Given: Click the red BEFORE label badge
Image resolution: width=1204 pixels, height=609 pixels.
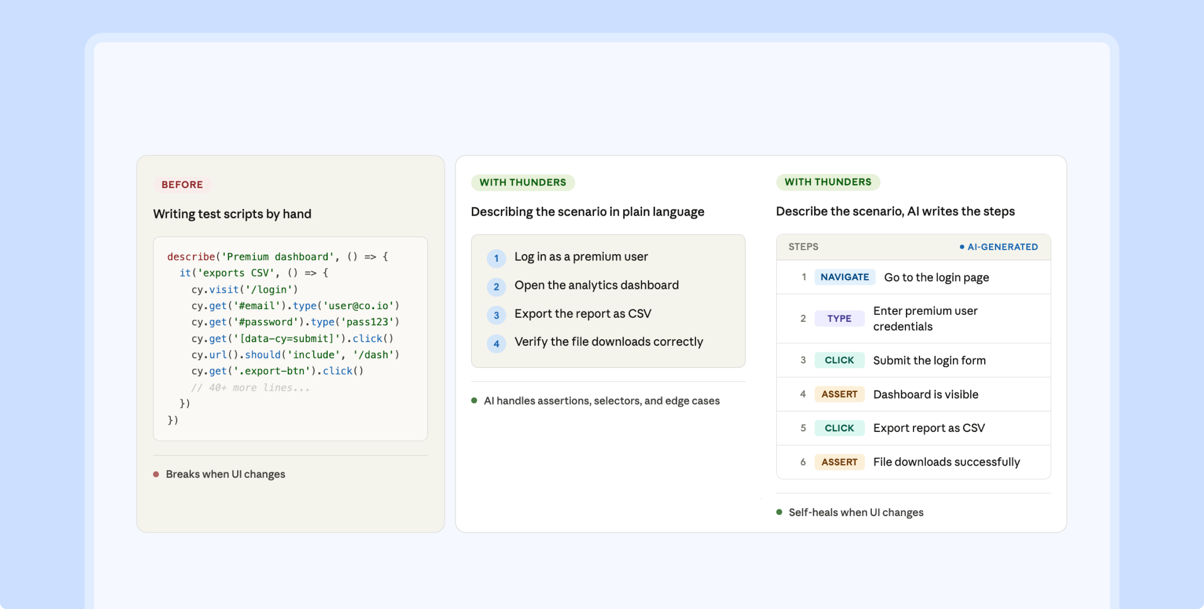Looking at the screenshot, I should 182,185.
